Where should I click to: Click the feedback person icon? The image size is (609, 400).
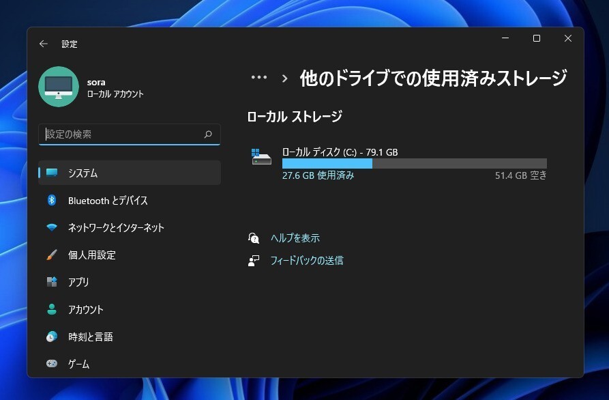254,261
